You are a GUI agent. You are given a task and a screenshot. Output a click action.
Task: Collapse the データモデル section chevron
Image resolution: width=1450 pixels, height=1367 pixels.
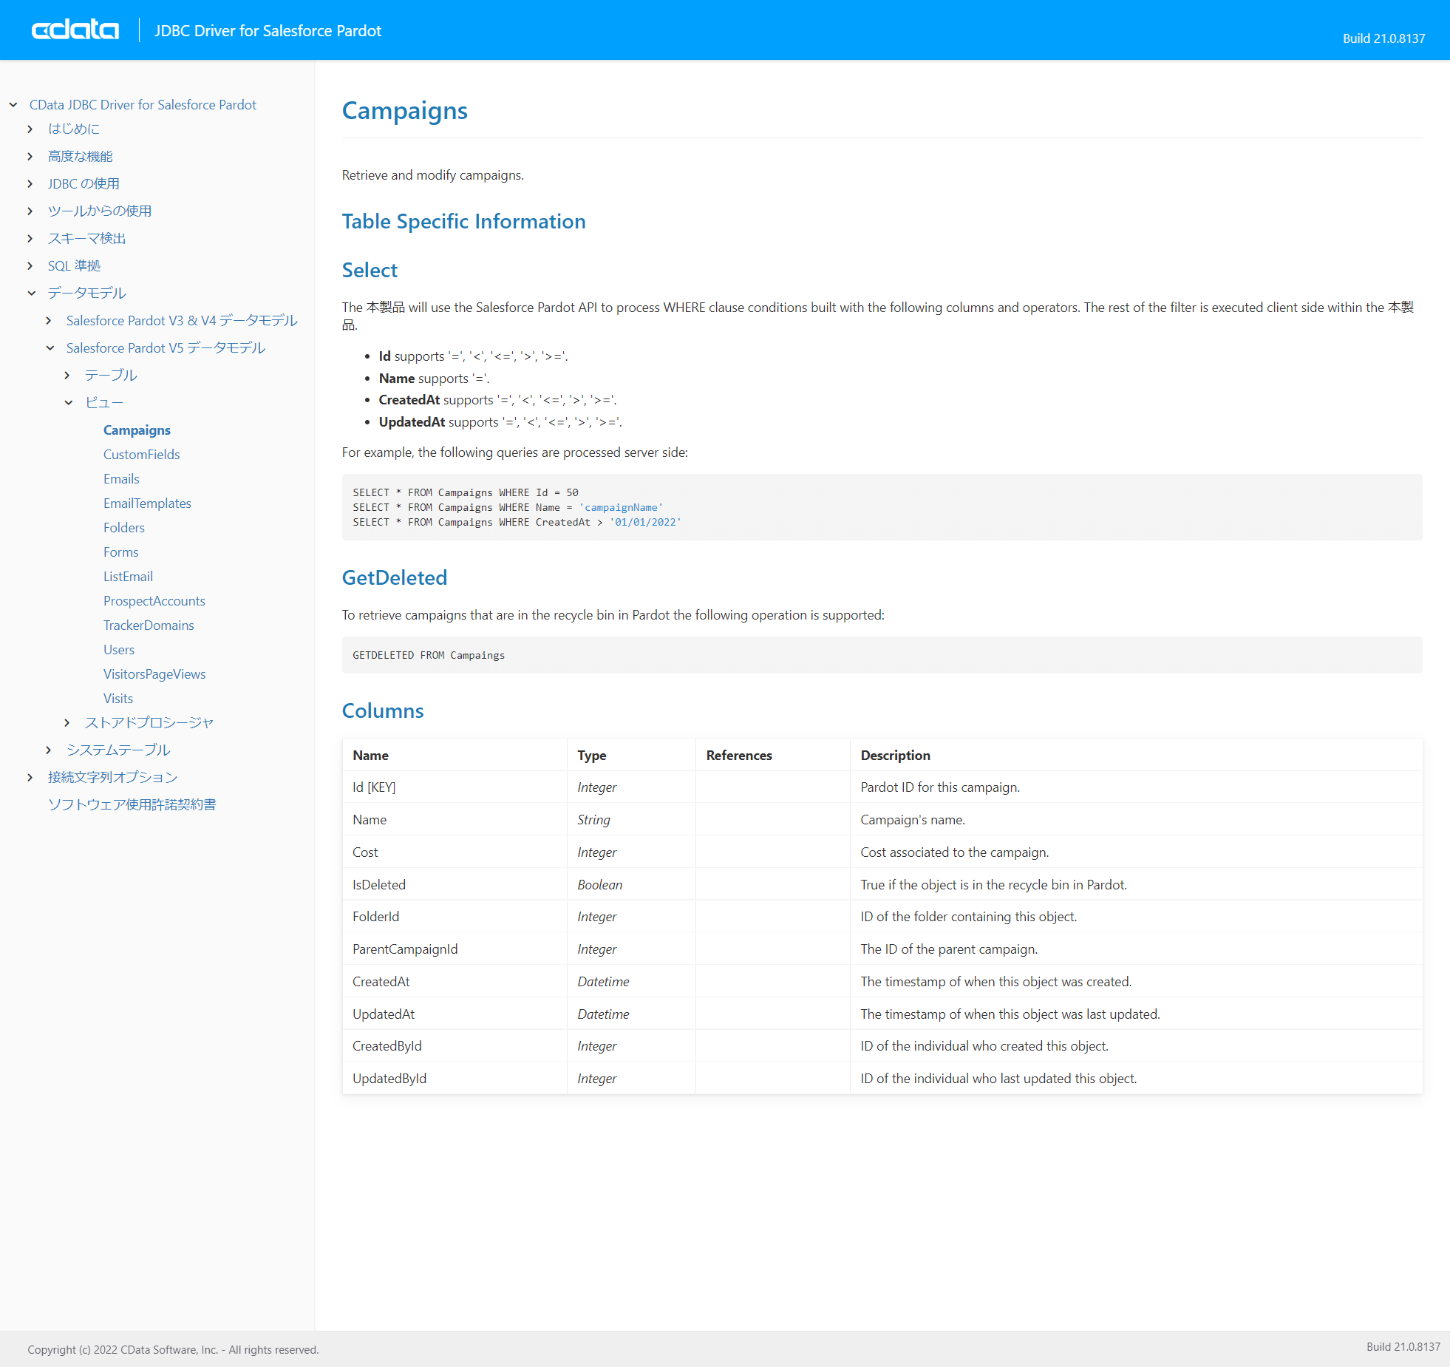coord(31,294)
